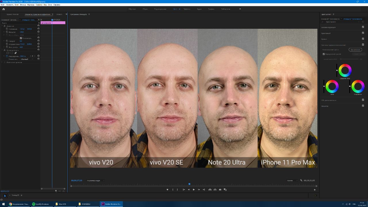The image size is (368, 207).
Task: Go to the Home screen icon
Action: (3, 9)
